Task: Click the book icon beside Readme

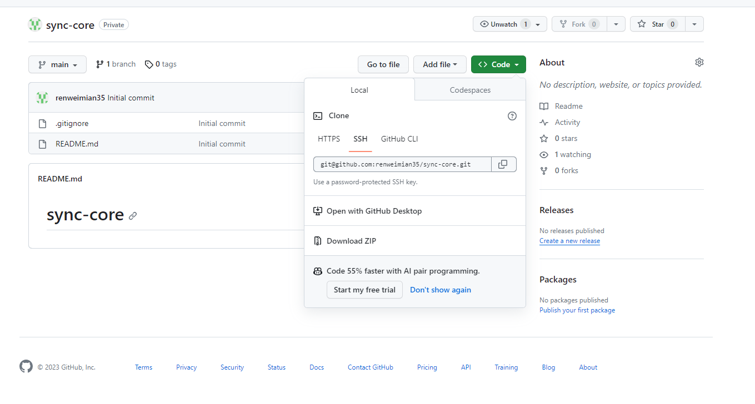Action: click(x=544, y=106)
